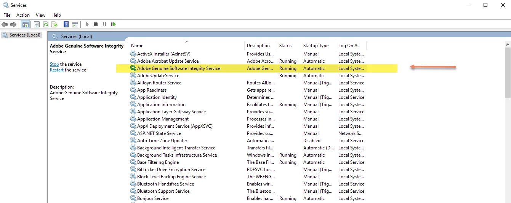Click the Refresh toolbar icon
Screen dimensions: 511x203
click(46, 24)
